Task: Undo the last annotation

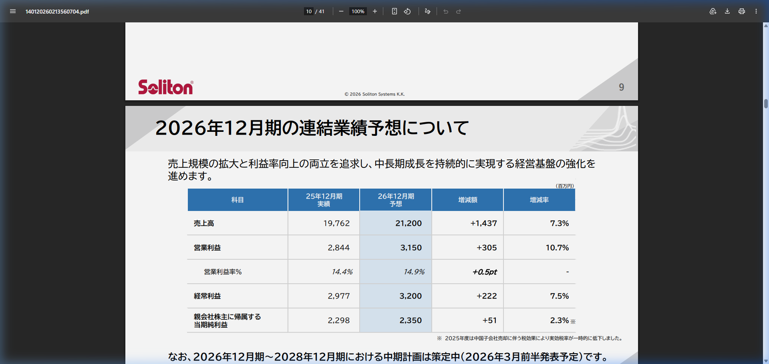Action: [445, 11]
